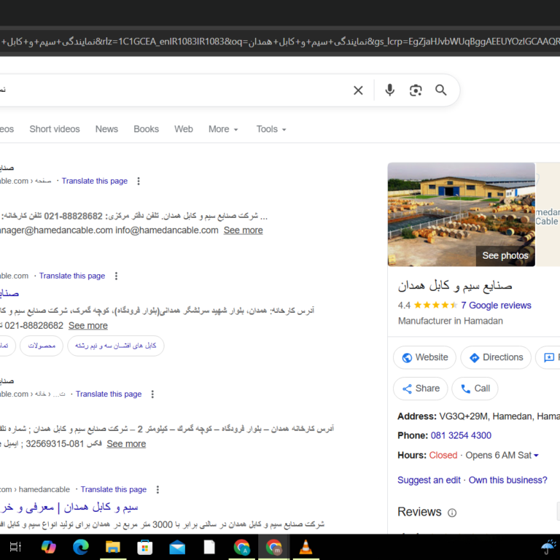Viewport: 560px width, 560px height.
Task: Open three-dot menu beside first Translate this page
Action: click(139, 181)
